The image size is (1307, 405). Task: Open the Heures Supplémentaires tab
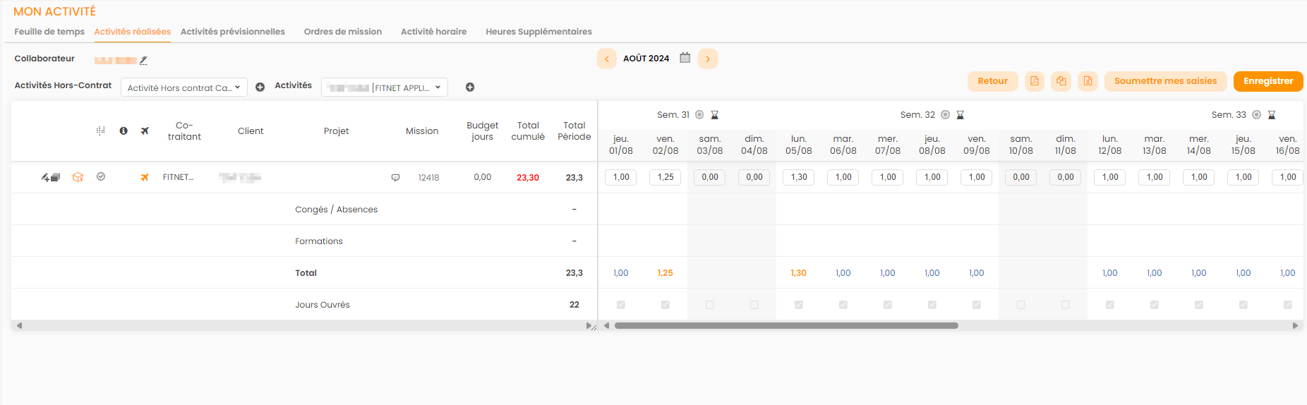click(x=538, y=32)
